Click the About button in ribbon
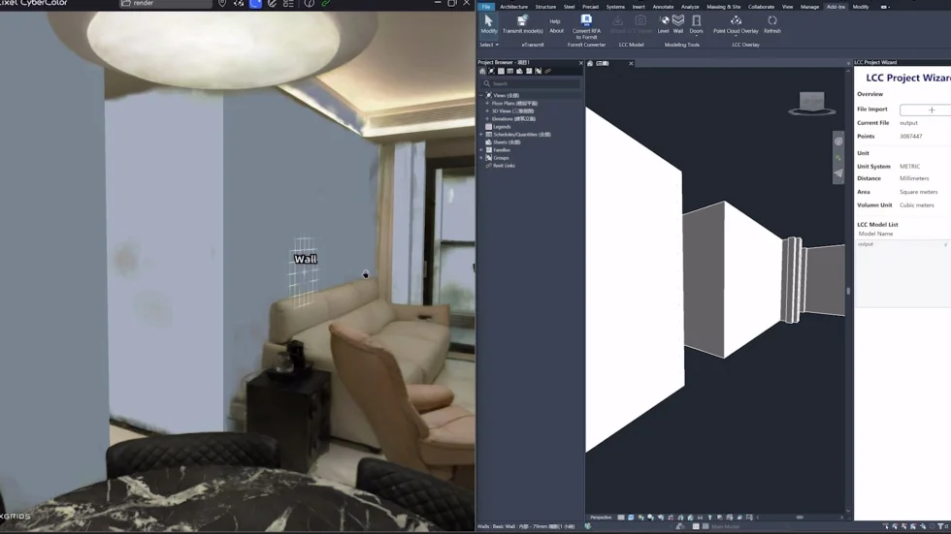 point(556,31)
